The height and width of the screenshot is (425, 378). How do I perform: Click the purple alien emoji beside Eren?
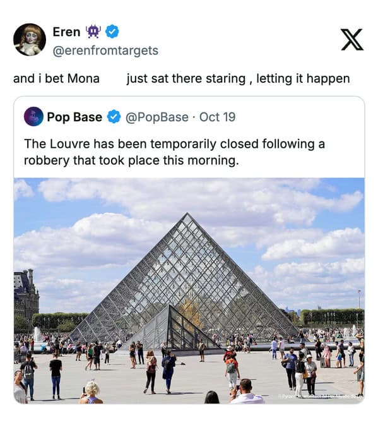click(93, 32)
